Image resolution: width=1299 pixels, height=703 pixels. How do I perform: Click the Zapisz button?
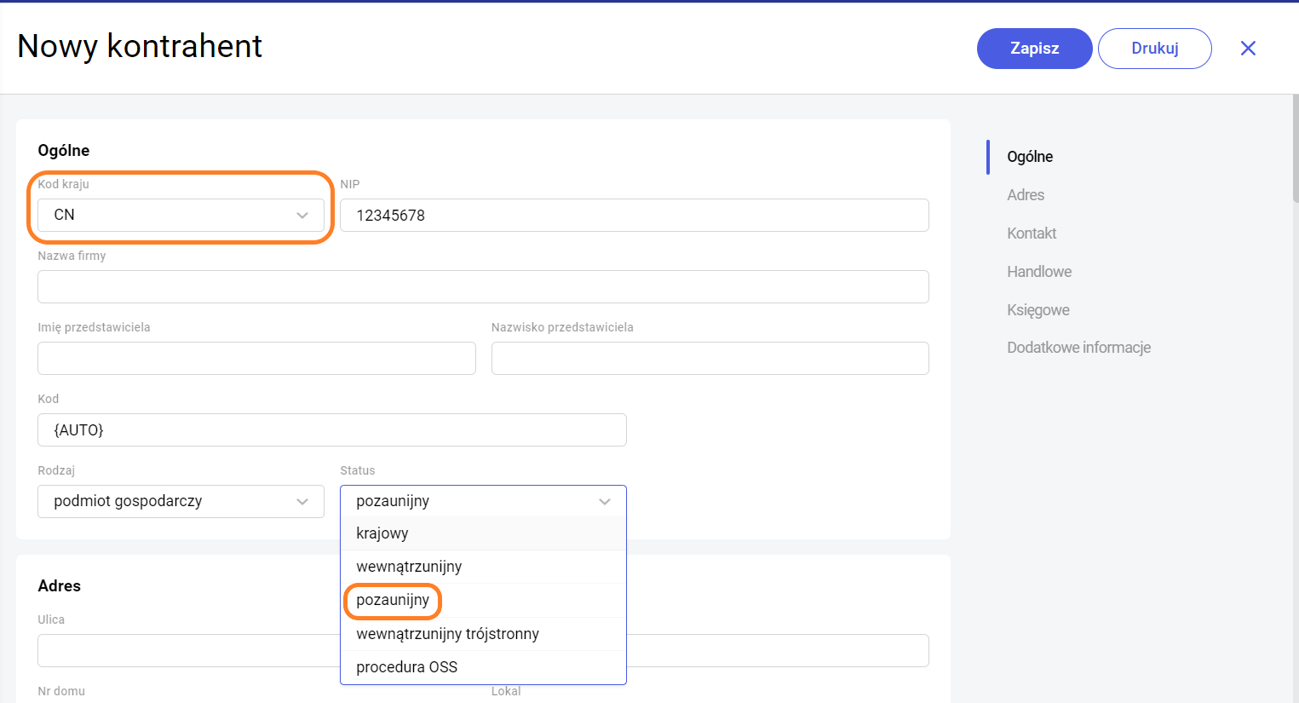pyautogui.click(x=1034, y=49)
